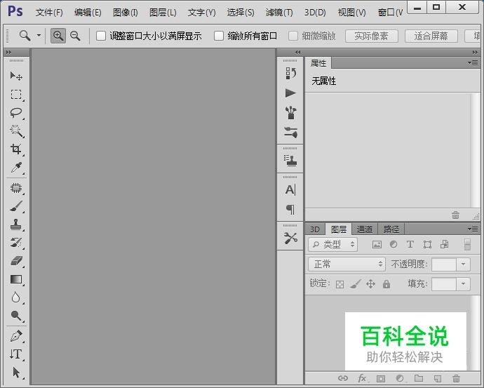Lock image pixels brush icon
This screenshot has height=388, width=484.
pyautogui.click(x=356, y=284)
